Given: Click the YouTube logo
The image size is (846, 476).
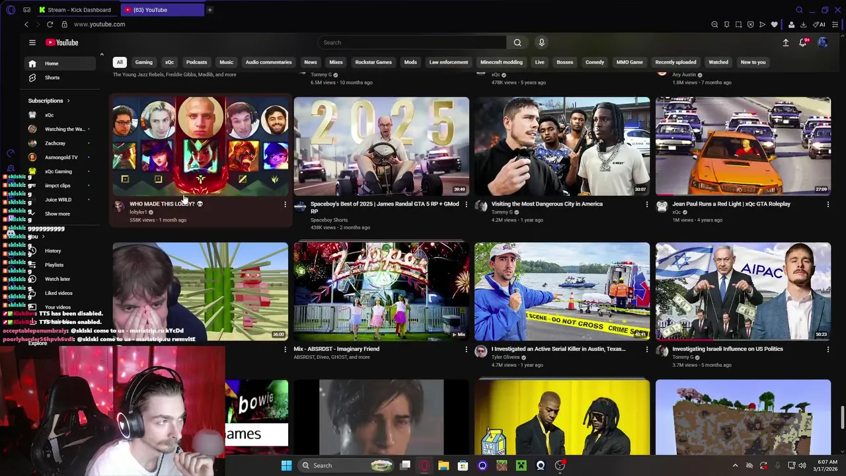Looking at the screenshot, I should pyautogui.click(x=61, y=42).
